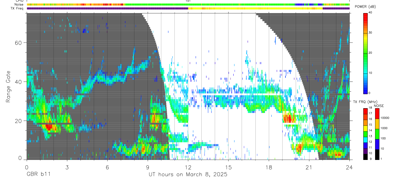Click the '20' tick on the power colorbar
The height and width of the screenshot is (181, 393).
[371, 53]
